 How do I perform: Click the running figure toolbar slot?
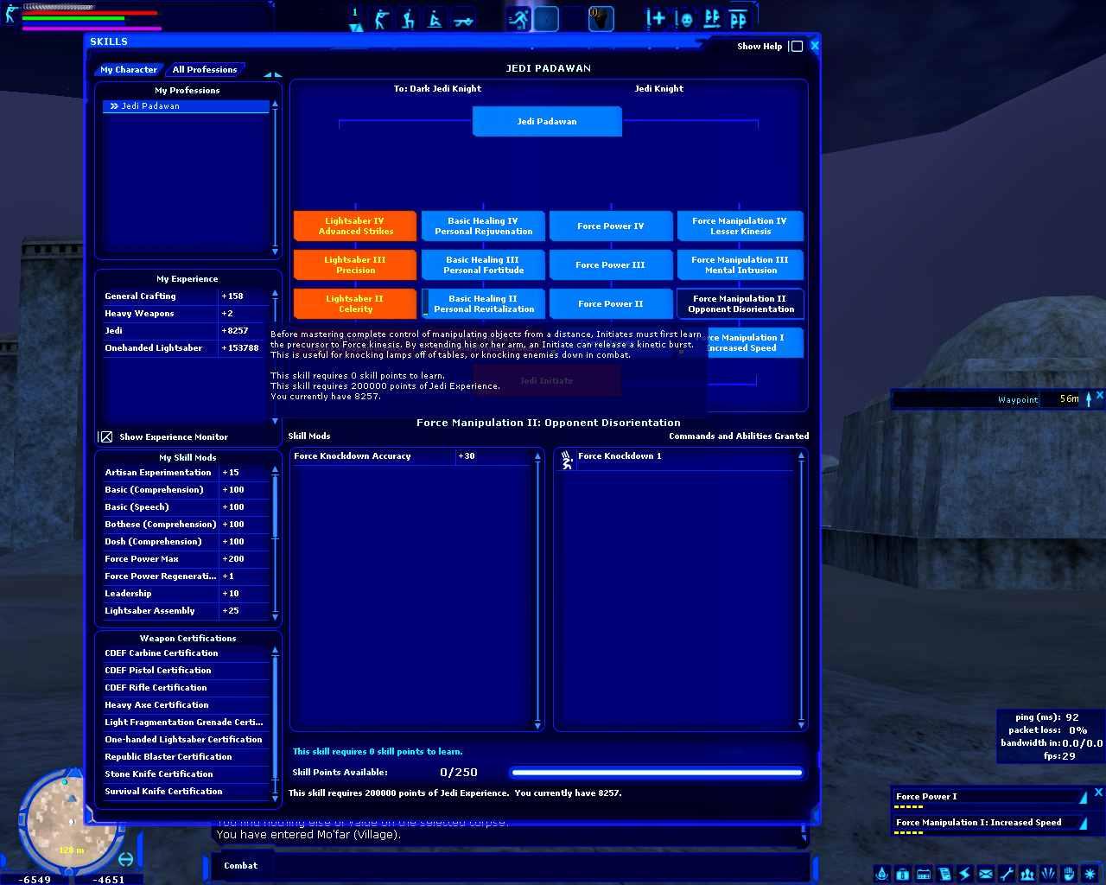tap(518, 19)
